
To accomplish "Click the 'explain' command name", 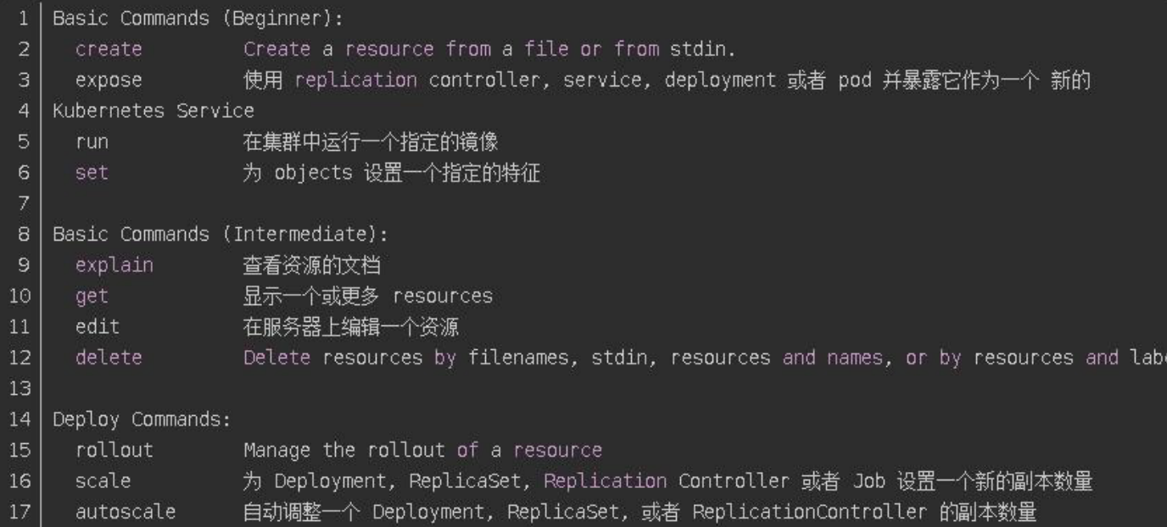I will click(x=114, y=265).
